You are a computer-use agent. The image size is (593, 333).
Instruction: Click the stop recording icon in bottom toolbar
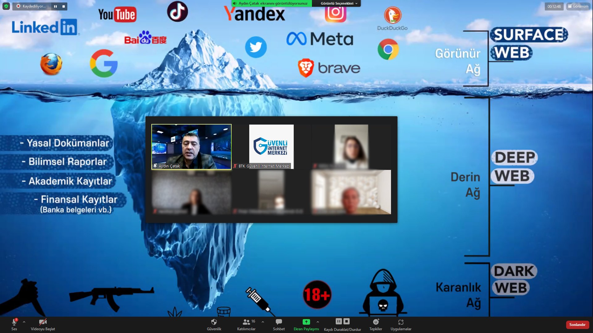(x=347, y=321)
